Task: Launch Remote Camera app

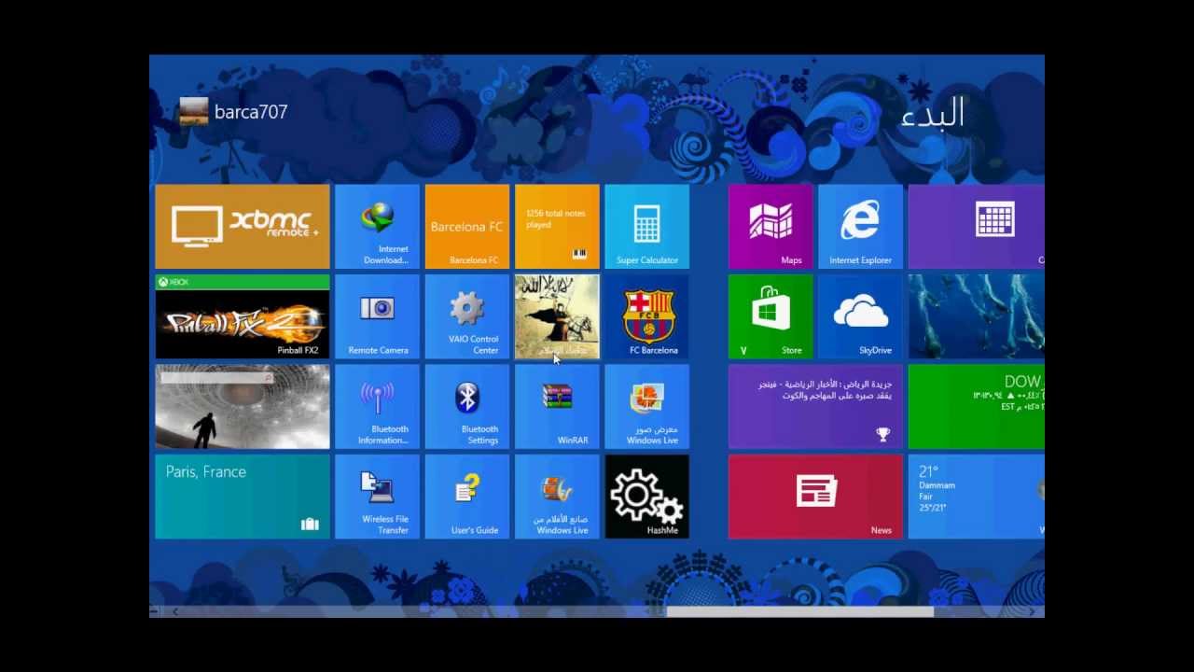Action: coord(378,316)
